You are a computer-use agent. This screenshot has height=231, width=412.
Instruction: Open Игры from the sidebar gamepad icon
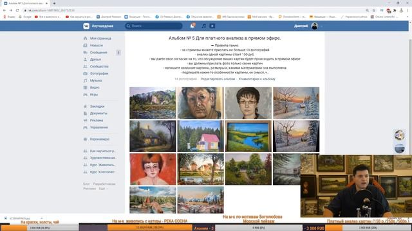tap(85, 94)
